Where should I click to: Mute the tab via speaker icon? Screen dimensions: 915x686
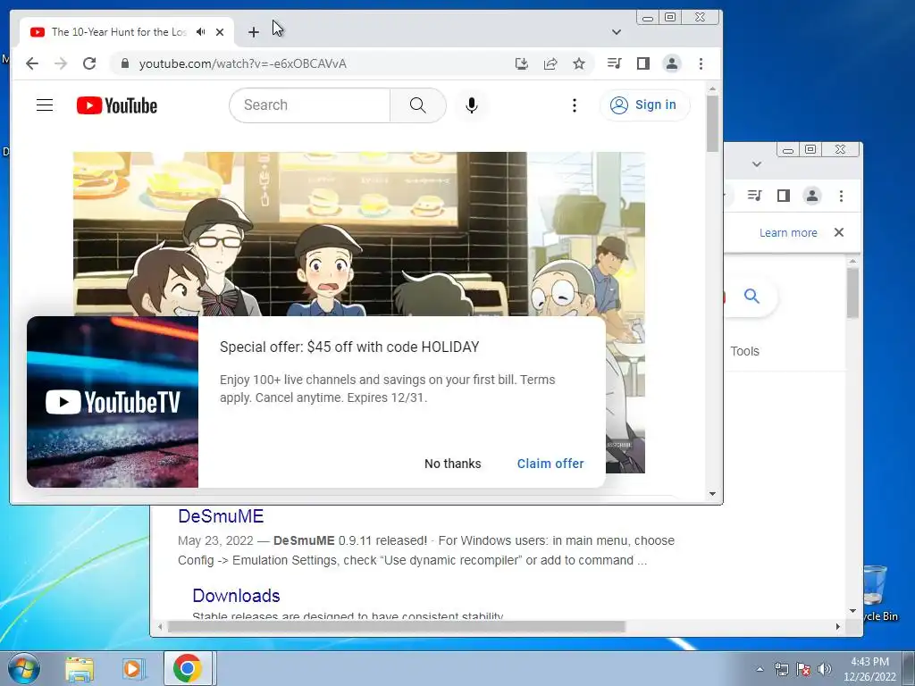tap(201, 32)
